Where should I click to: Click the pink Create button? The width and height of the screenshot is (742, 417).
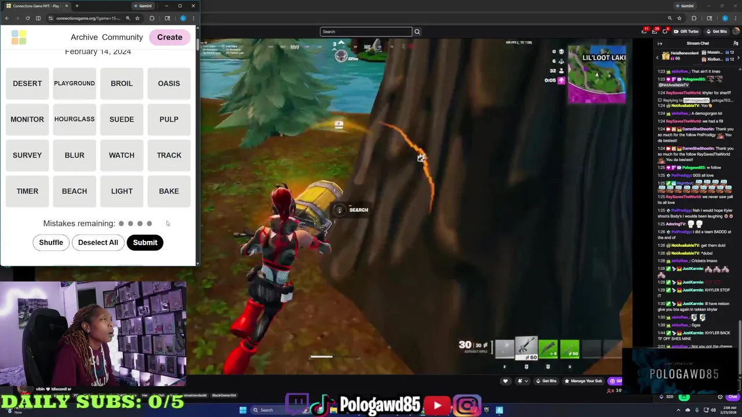pyautogui.click(x=169, y=37)
